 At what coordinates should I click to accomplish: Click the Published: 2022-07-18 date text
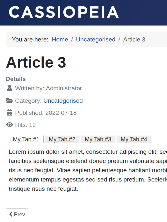46,113
